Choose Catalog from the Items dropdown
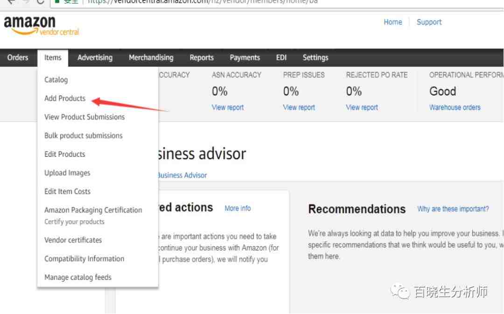The width and height of the screenshot is (504, 314). [x=56, y=80]
